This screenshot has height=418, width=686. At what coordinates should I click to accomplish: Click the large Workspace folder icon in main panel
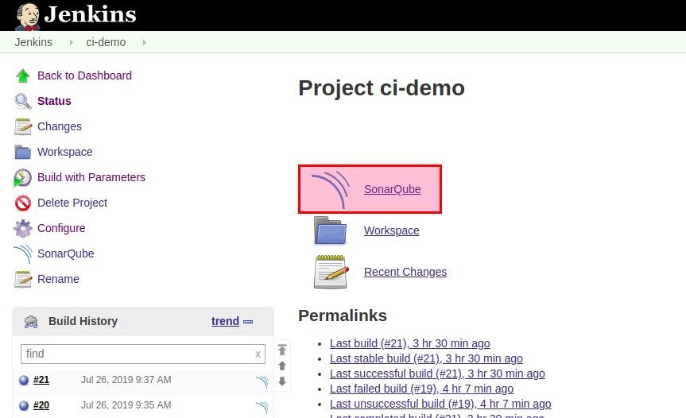(x=331, y=230)
